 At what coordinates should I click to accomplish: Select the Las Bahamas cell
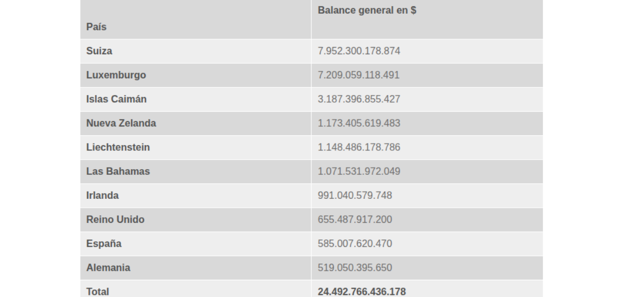pyautogui.click(x=118, y=171)
